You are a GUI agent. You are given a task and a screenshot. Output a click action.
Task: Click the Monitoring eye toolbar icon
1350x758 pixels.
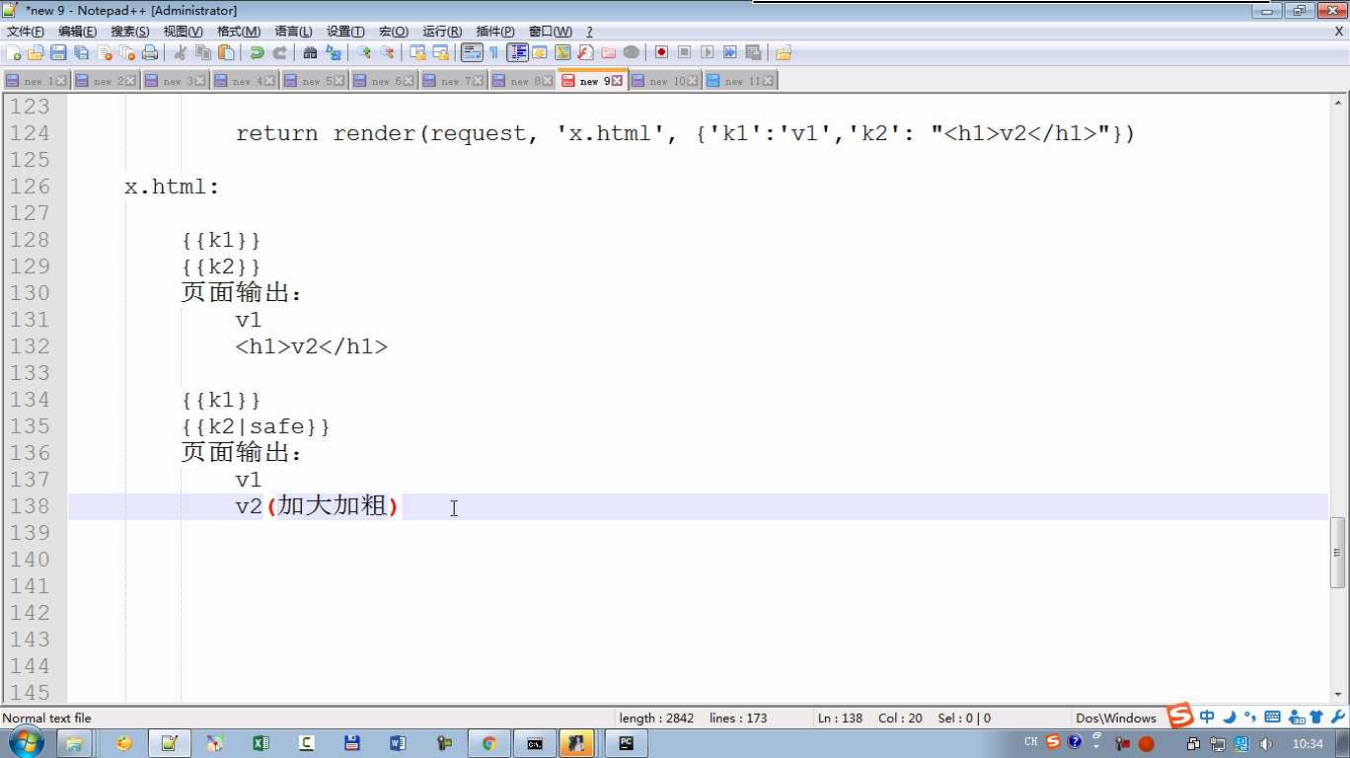632,52
